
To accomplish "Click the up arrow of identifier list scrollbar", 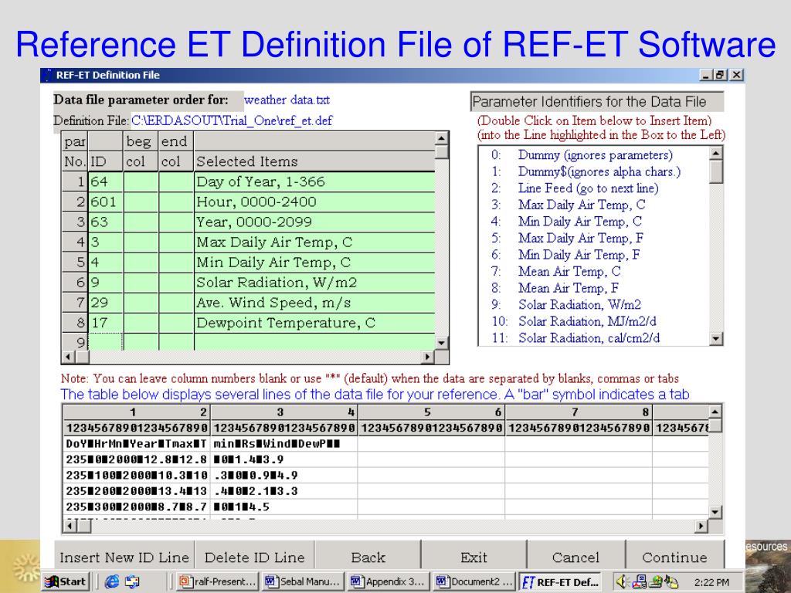I will [x=716, y=153].
